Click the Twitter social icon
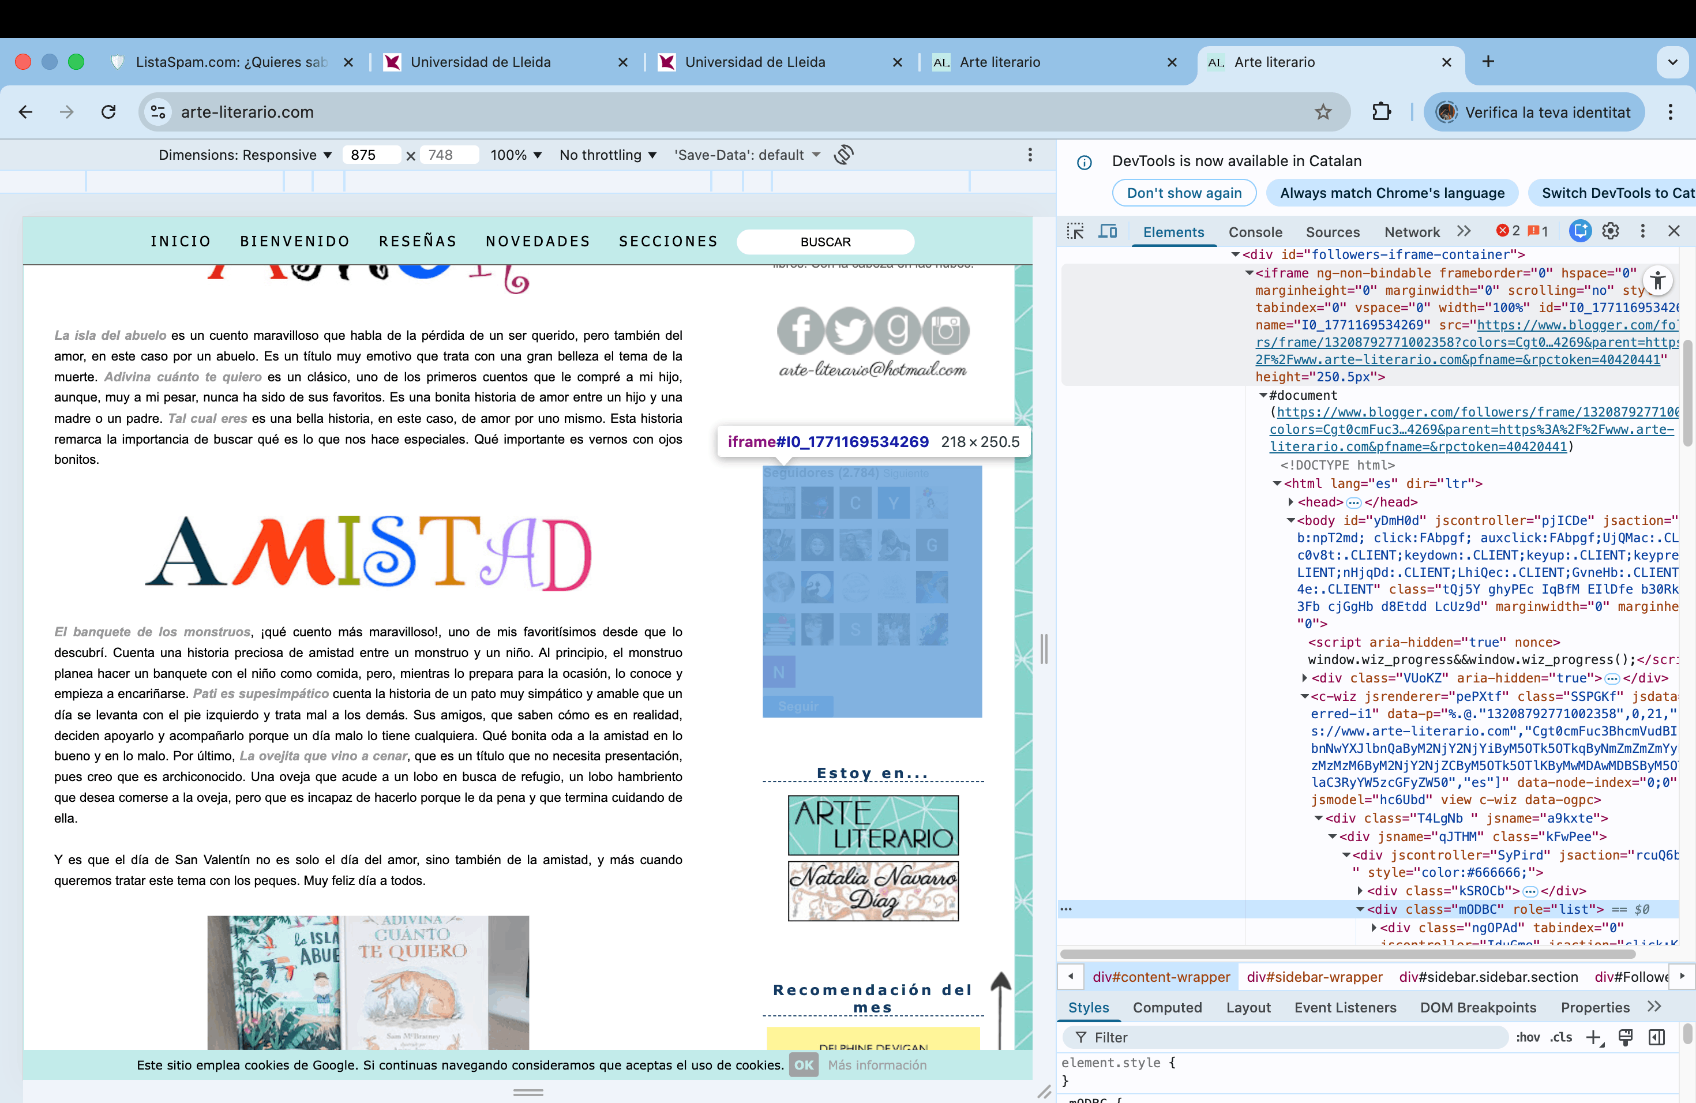The width and height of the screenshot is (1696, 1103). point(849,331)
